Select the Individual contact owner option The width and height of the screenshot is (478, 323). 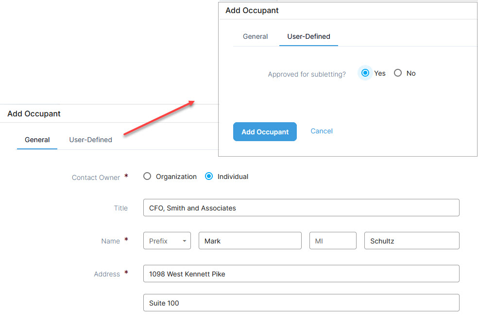click(209, 177)
